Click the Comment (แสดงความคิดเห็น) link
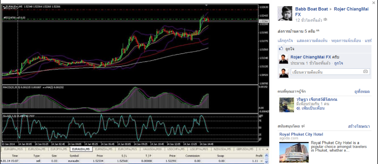This screenshot has width=378, height=164. [312, 41]
